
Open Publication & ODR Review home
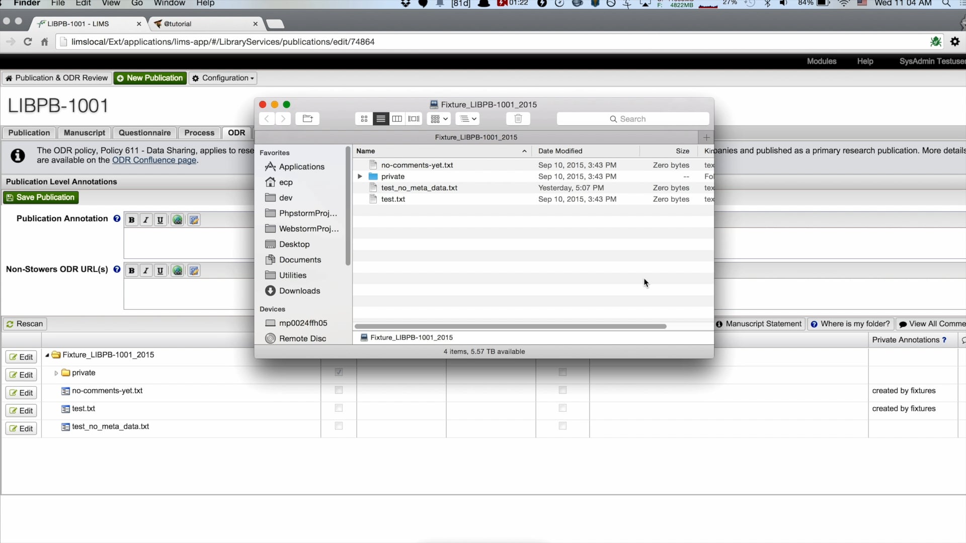coord(56,78)
